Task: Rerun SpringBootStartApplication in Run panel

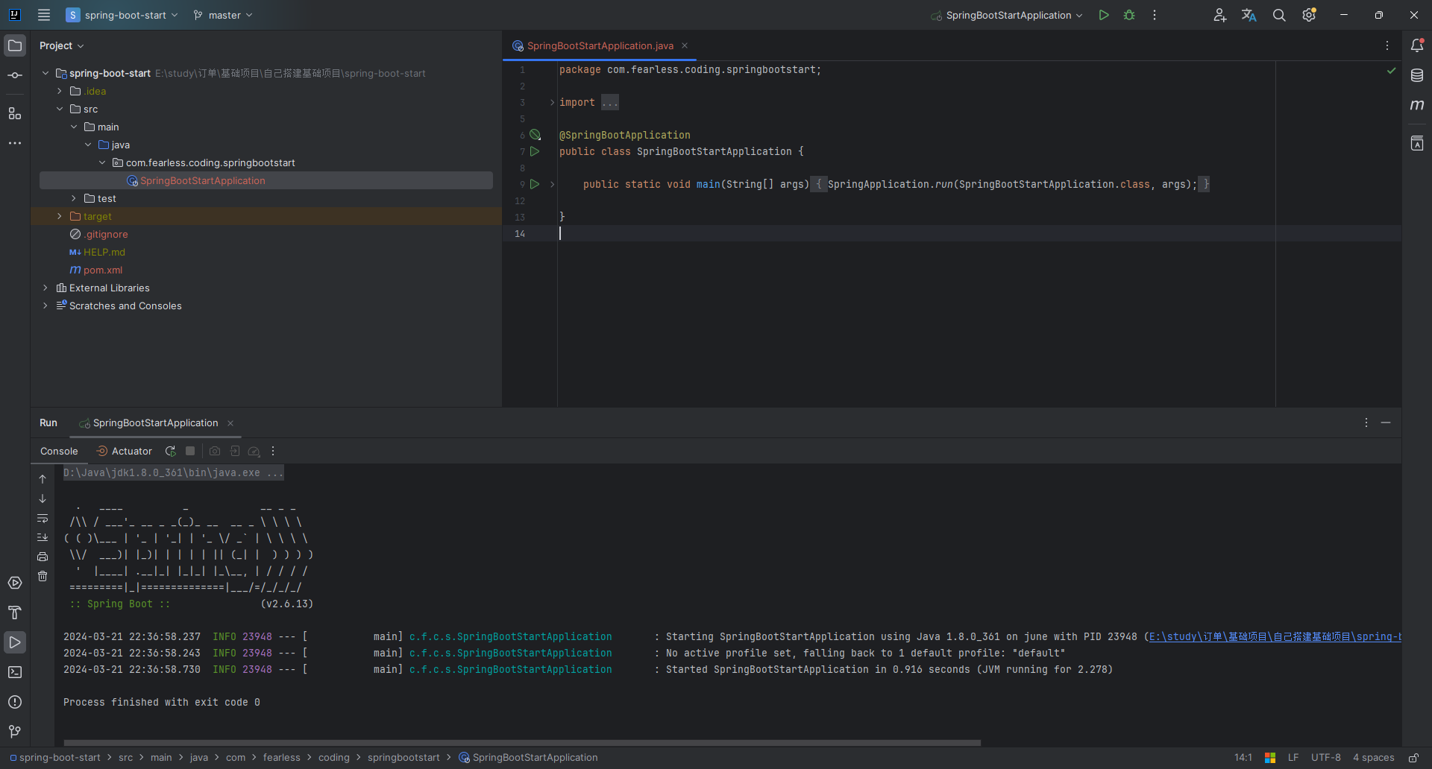Action: click(x=170, y=451)
